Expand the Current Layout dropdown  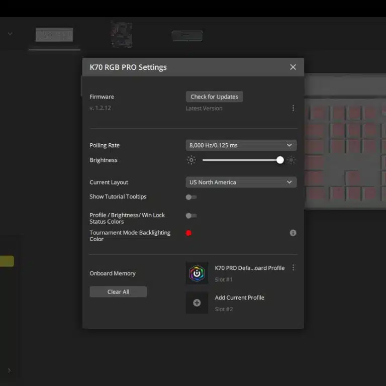(241, 182)
